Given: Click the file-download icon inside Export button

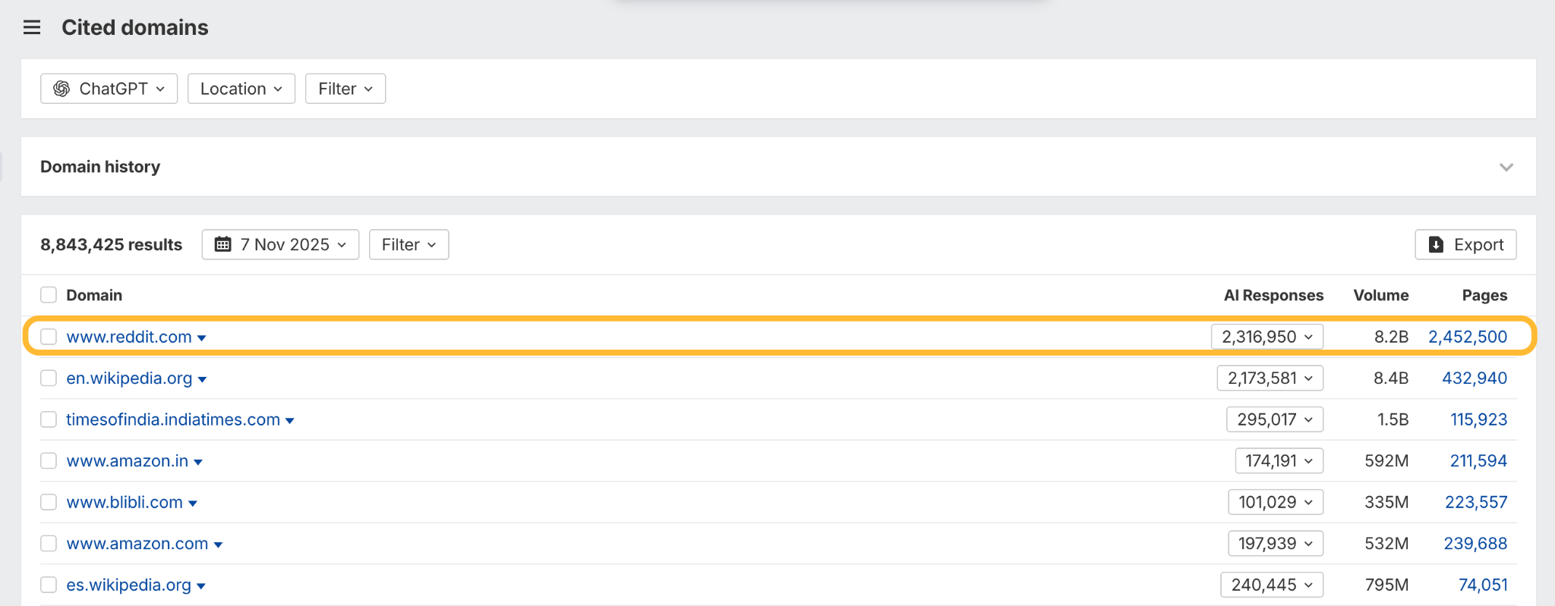Looking at the screenshot, I should tap(1435, 244).
